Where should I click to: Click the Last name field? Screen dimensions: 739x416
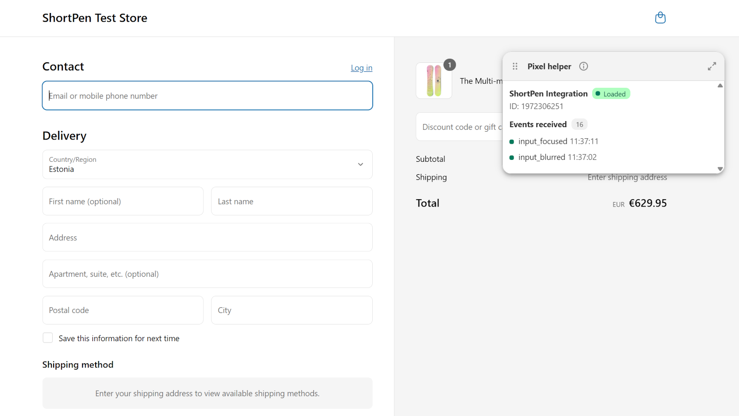pos(291,202)
